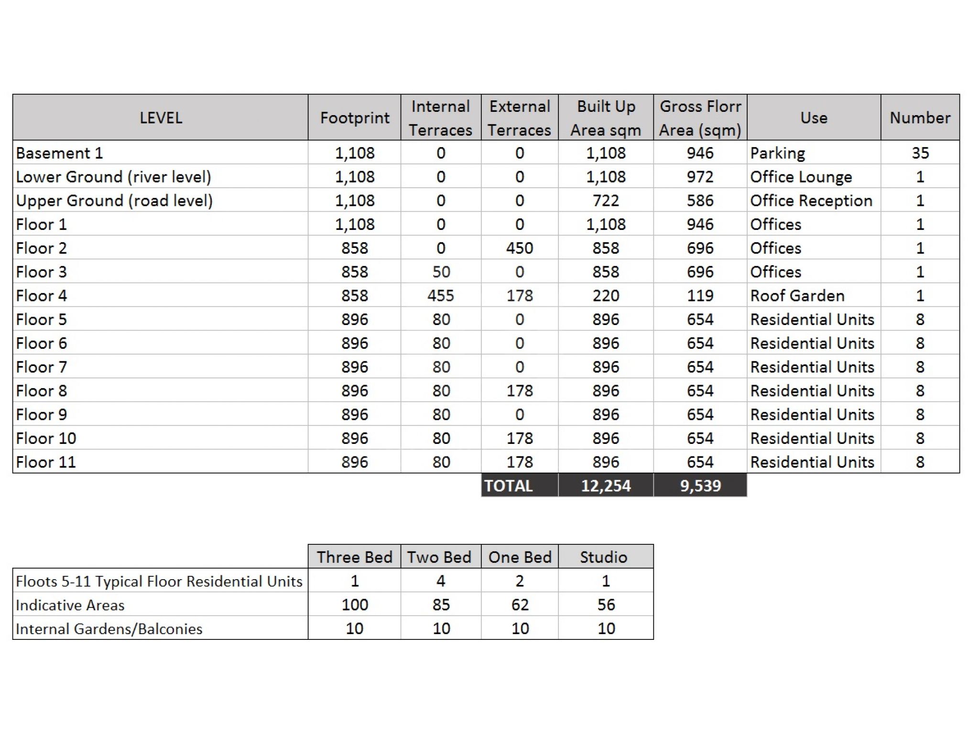
Task: Click Floots 5-11 Typical Floor Residential Units label
Action: coord(159,581)
